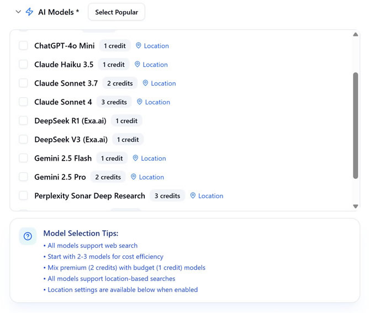Click location pin icon for Gemini 2.5 Flash
Viewport: 369px width, 313px height.
click(135, 158)
